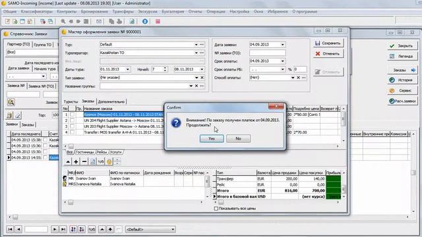
Task: Click the left-pointing arrow toolbar icon
Action: click(71, 22)
